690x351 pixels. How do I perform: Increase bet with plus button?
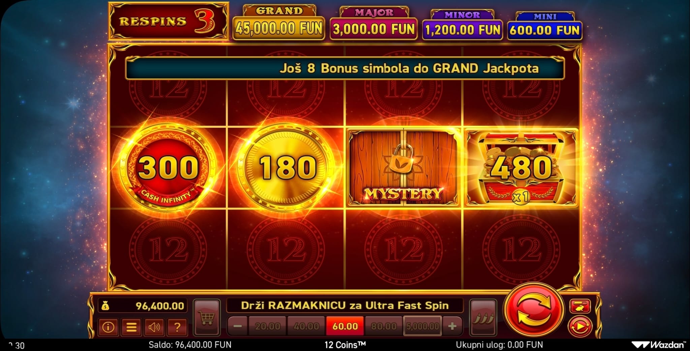tap(452, 326)
